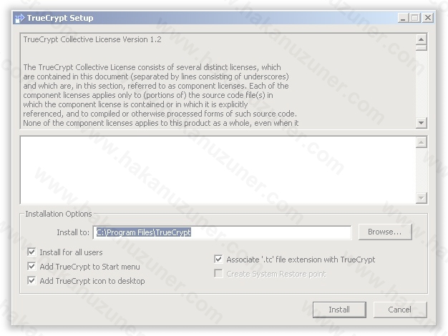Click license text scrollbar up arrow
The width and height of the screenshot is (448, 336).
[421, 39]
